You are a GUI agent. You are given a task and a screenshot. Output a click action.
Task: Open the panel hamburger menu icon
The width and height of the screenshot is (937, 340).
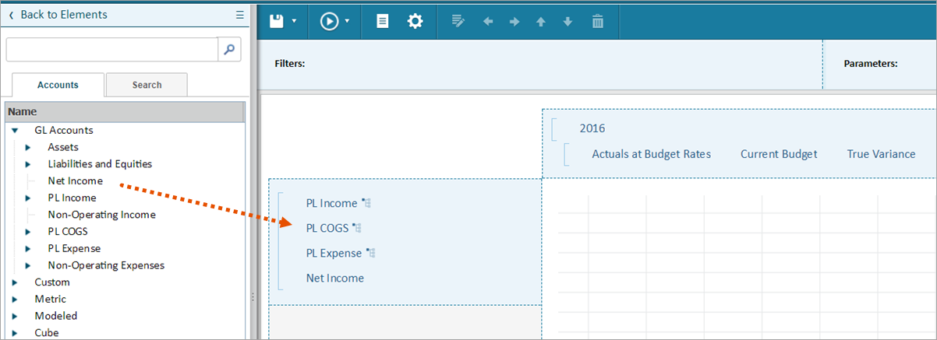pyautogui.click(x=240, y=14)
